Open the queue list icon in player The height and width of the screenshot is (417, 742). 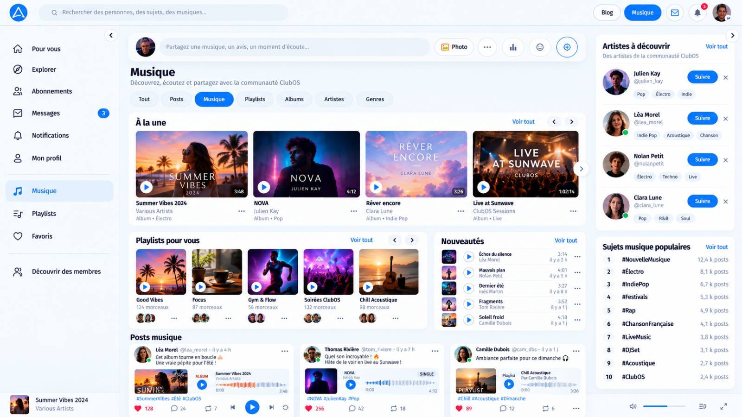coord(703,406)
